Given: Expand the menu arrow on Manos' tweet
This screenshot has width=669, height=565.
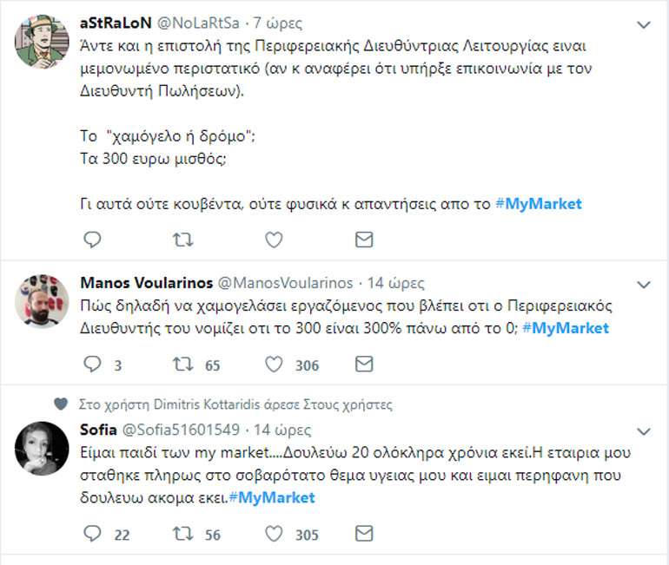Looking at the screenshot, I should point(644,284).
